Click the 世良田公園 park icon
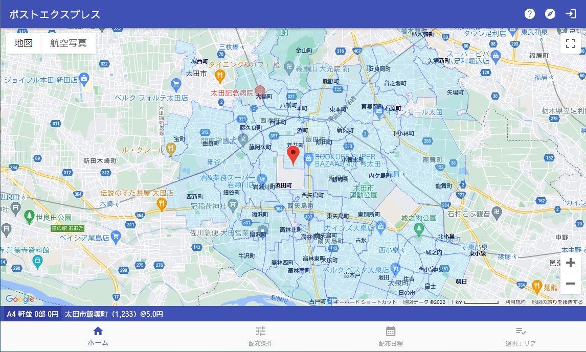Image resolution: width=586 pixels, height=352 pixels. tap(29, 216)
